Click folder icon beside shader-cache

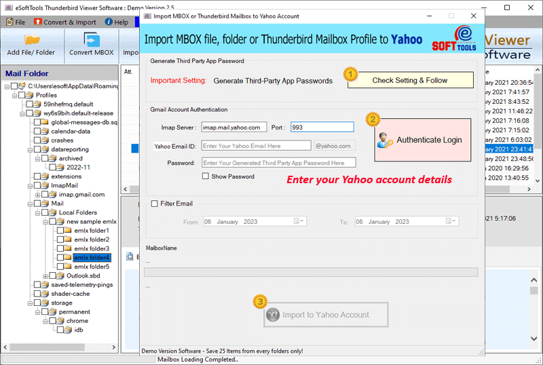(x=45, y=293)
